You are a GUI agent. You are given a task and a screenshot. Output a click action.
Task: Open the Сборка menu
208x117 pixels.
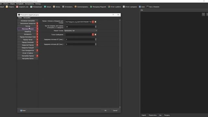point(12,4)
